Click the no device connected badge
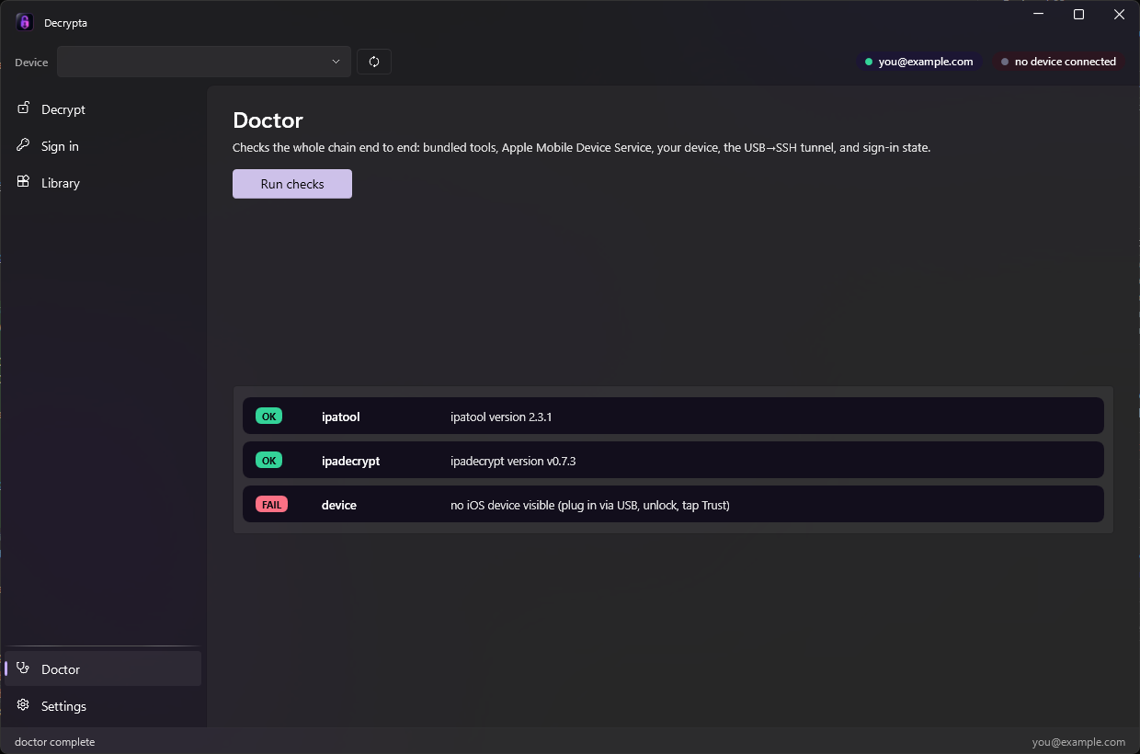Viewport: 1140px width, 754px height. 1059,62
